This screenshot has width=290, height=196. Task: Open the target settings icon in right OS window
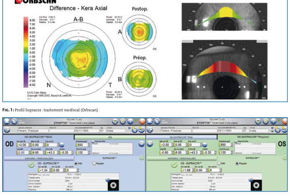266,122
